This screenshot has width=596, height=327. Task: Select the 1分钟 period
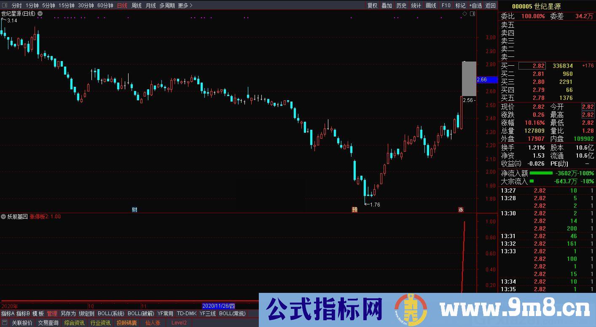click(32, 5)
